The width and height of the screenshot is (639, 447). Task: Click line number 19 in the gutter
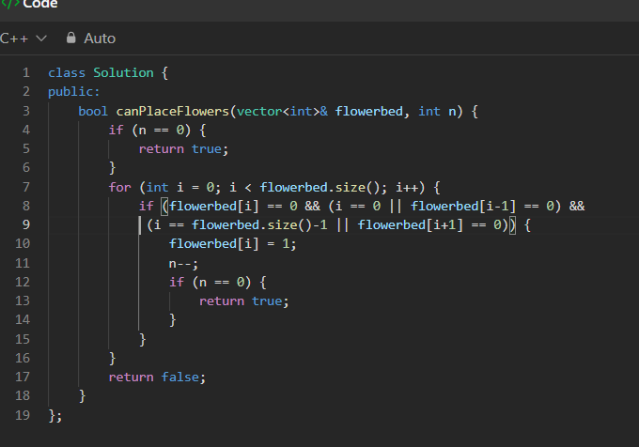(x=23, y=415)
